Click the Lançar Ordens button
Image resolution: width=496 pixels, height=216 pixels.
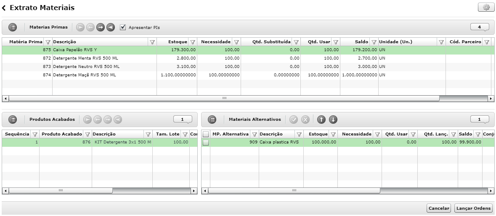[x=474, y=208]
